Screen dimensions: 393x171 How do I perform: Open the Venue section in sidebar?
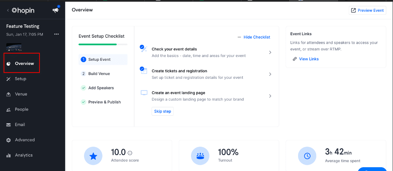click(x=21, y=94)
